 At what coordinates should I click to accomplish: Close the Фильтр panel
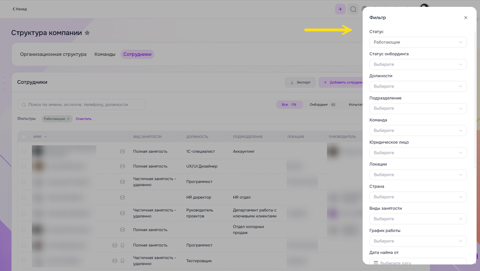click(465, 18)
